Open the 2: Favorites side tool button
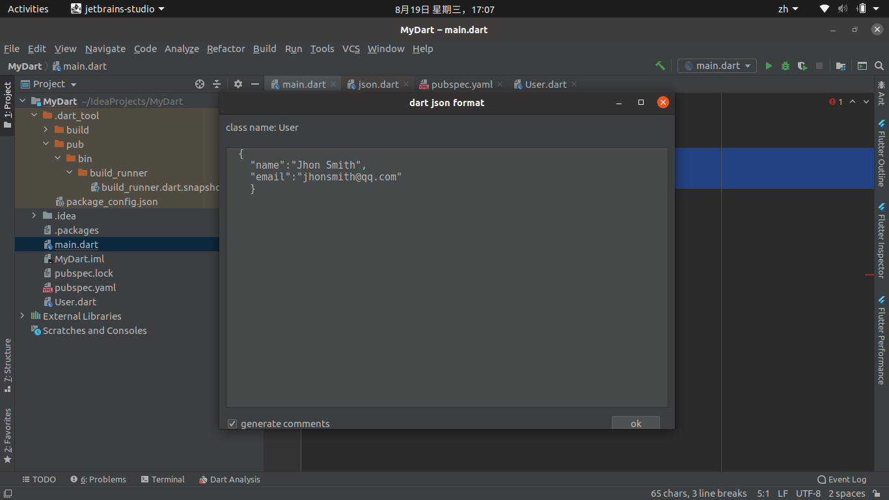The image size is (889, 500). [7, 436]
